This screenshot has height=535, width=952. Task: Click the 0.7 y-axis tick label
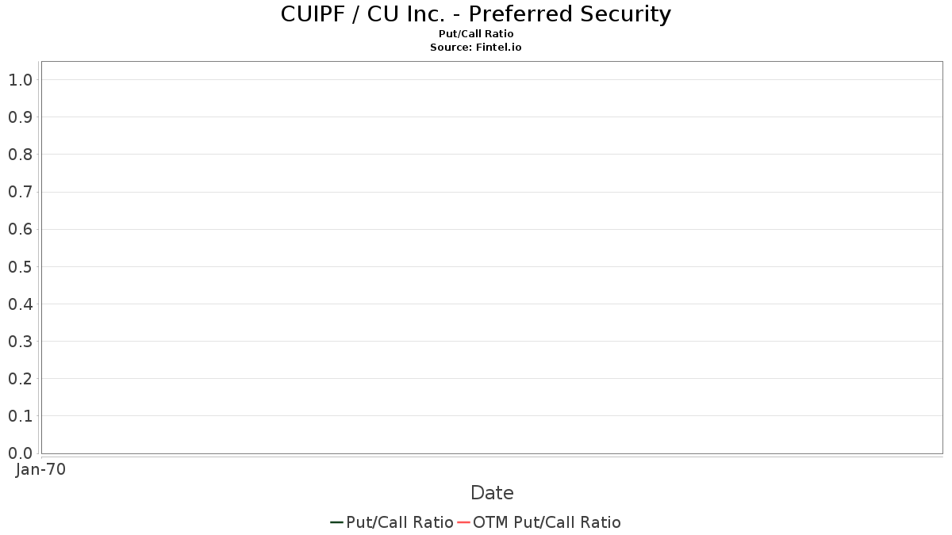(20, 192)
